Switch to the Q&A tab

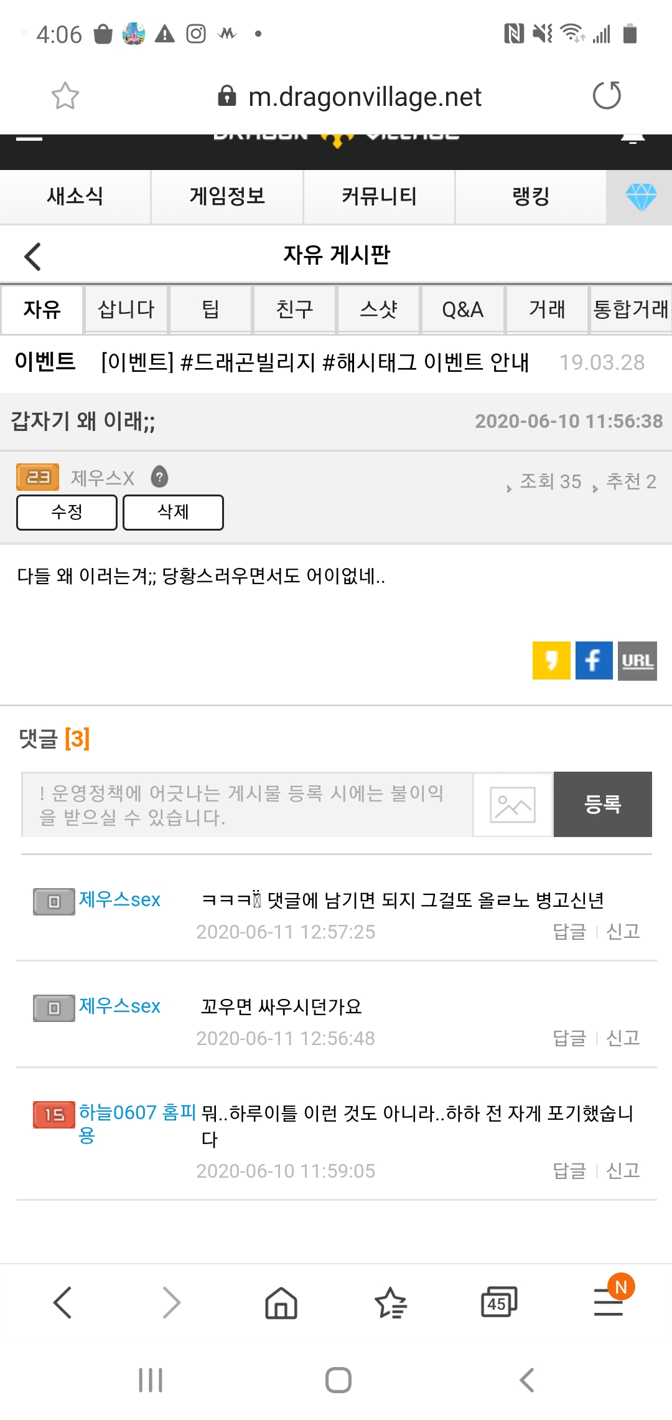(462, 310)
